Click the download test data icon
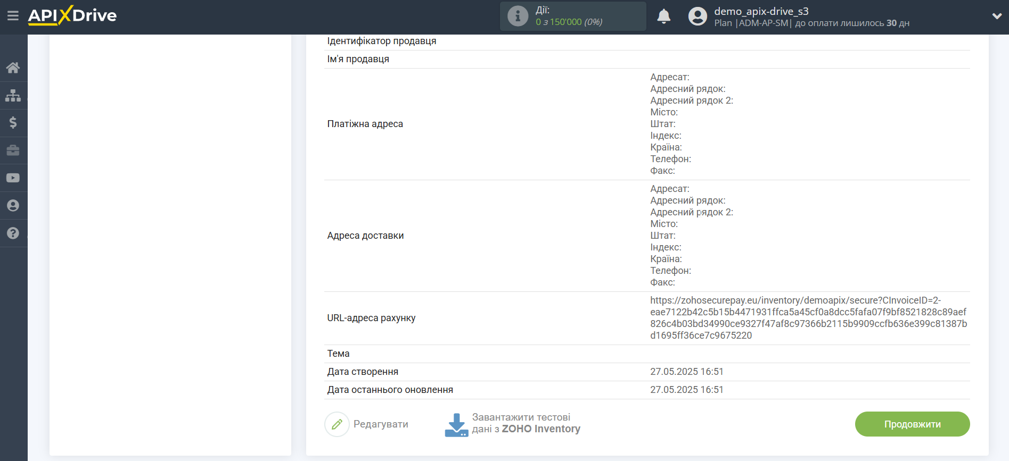This screenshot has height=461, width=1009. pos(456,425)
